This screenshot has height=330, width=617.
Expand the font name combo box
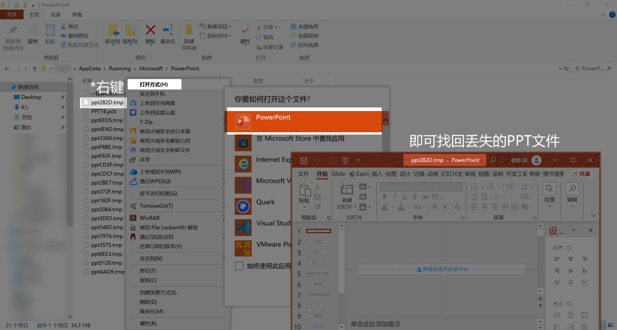(x=438, y=187)
